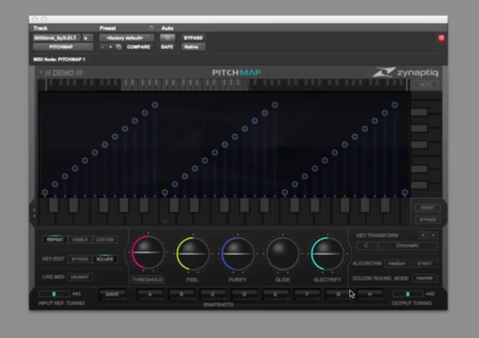Open the Xclude Round Mode nearest dropdown
479x338 pixels.
click(x=424, y=278)
